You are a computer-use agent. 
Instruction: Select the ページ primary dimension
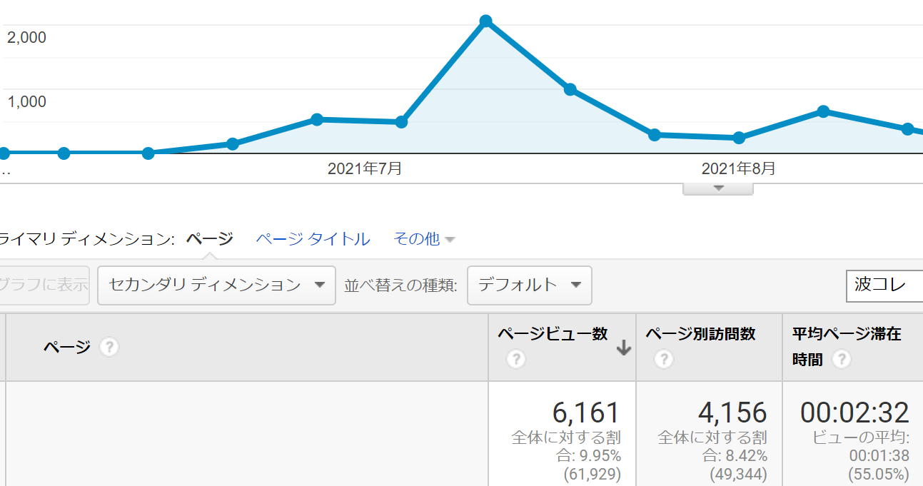pos(209,239)
